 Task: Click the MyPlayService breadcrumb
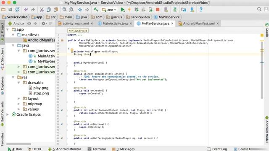click(x=167, y=17)
